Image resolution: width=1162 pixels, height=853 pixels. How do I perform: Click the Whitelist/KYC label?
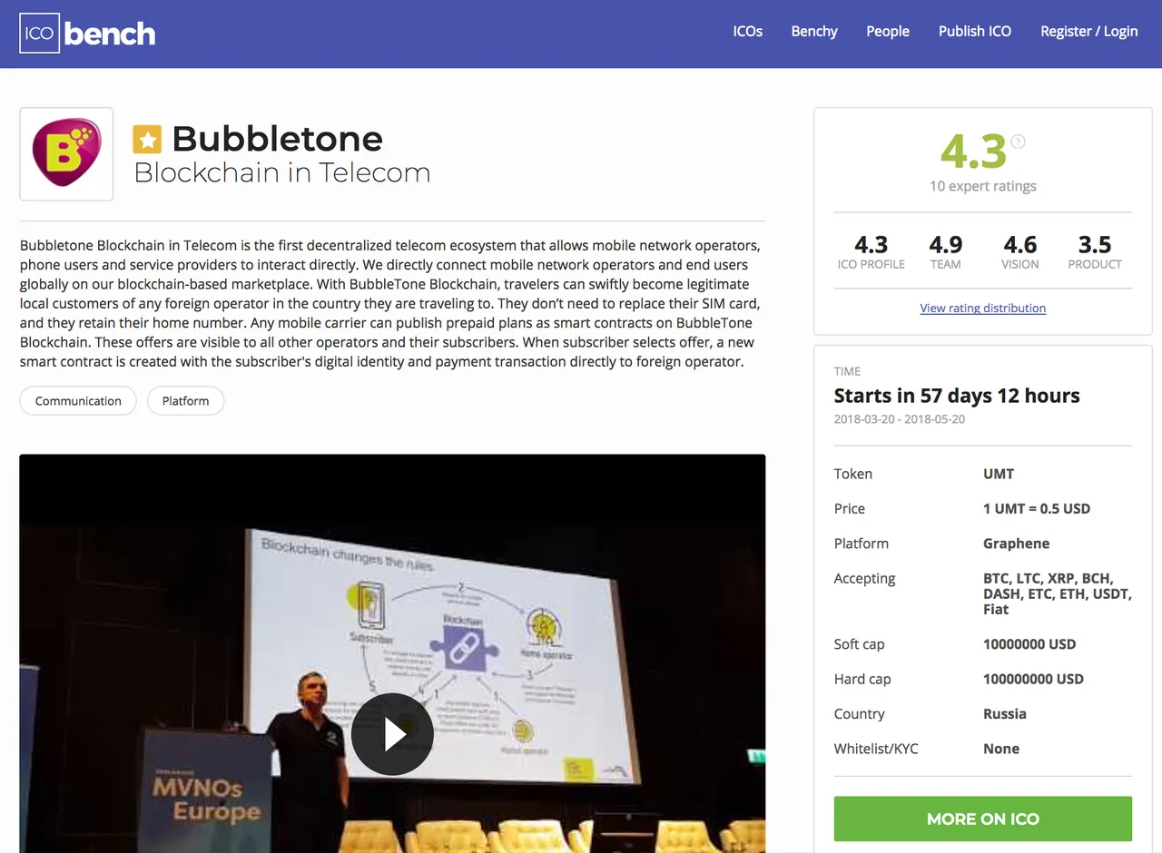click(876, 749)
